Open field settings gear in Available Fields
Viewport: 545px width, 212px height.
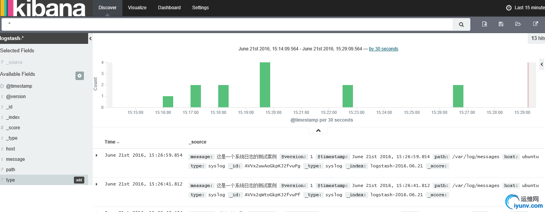80,76
